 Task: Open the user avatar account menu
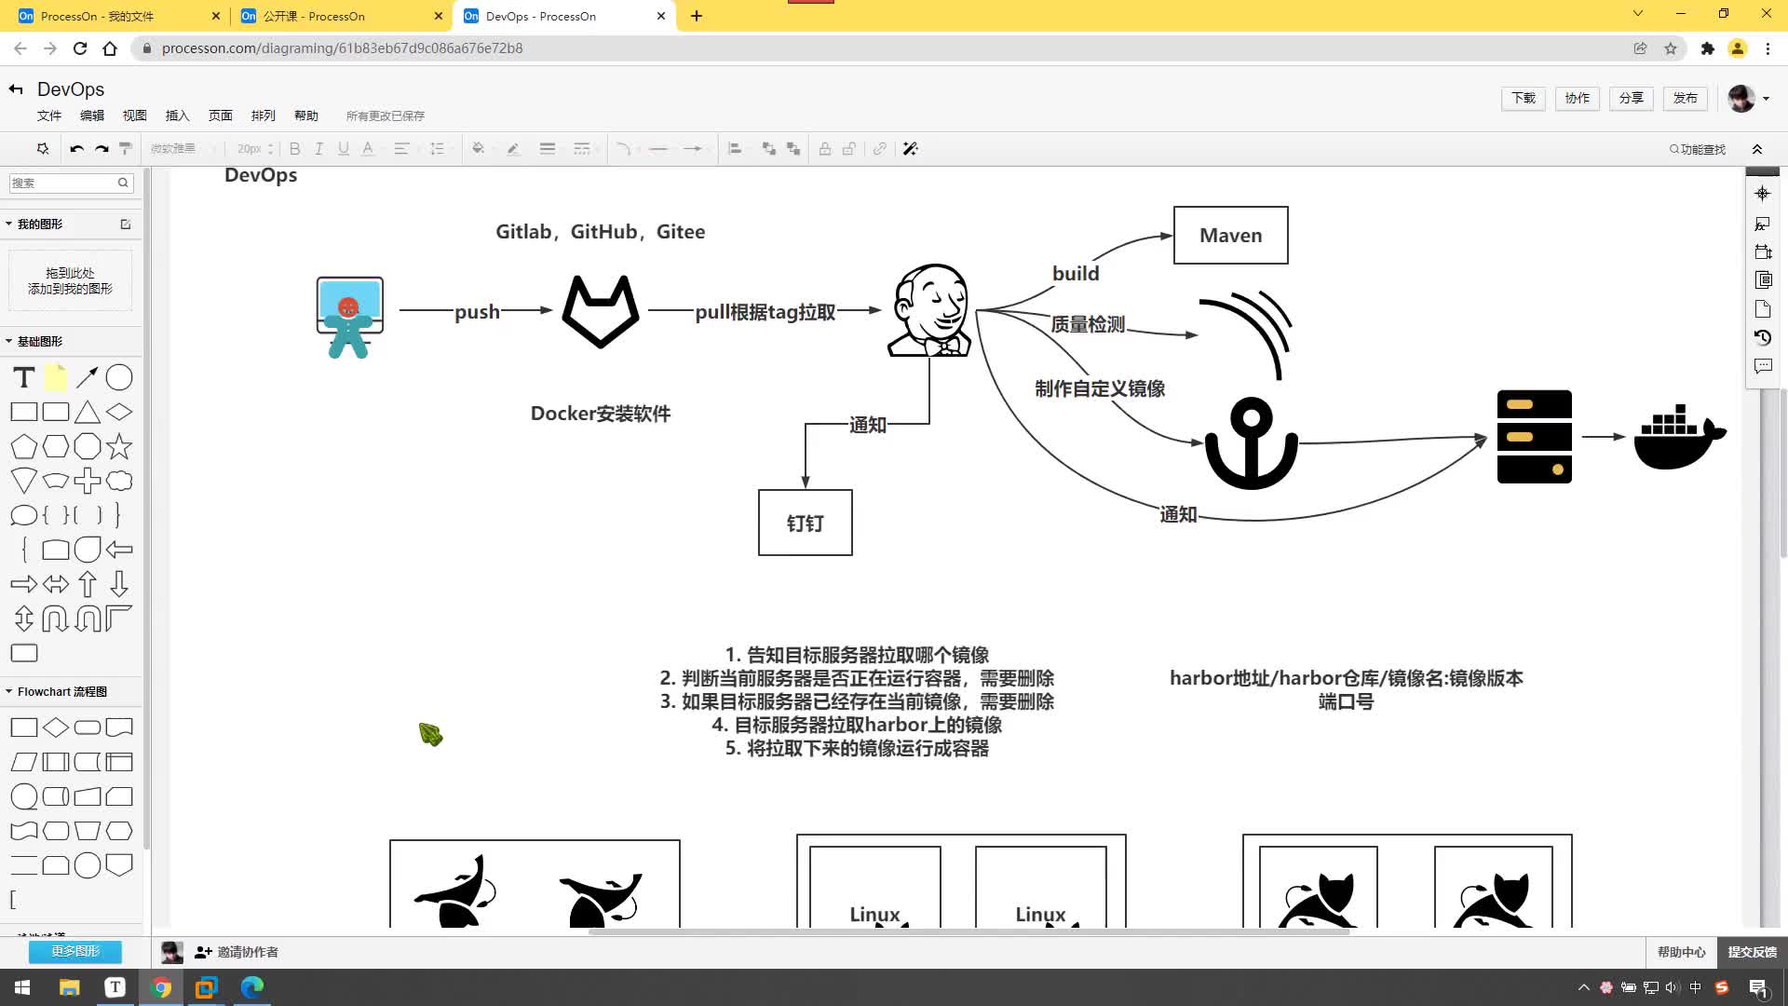(x=1748, y=98)
